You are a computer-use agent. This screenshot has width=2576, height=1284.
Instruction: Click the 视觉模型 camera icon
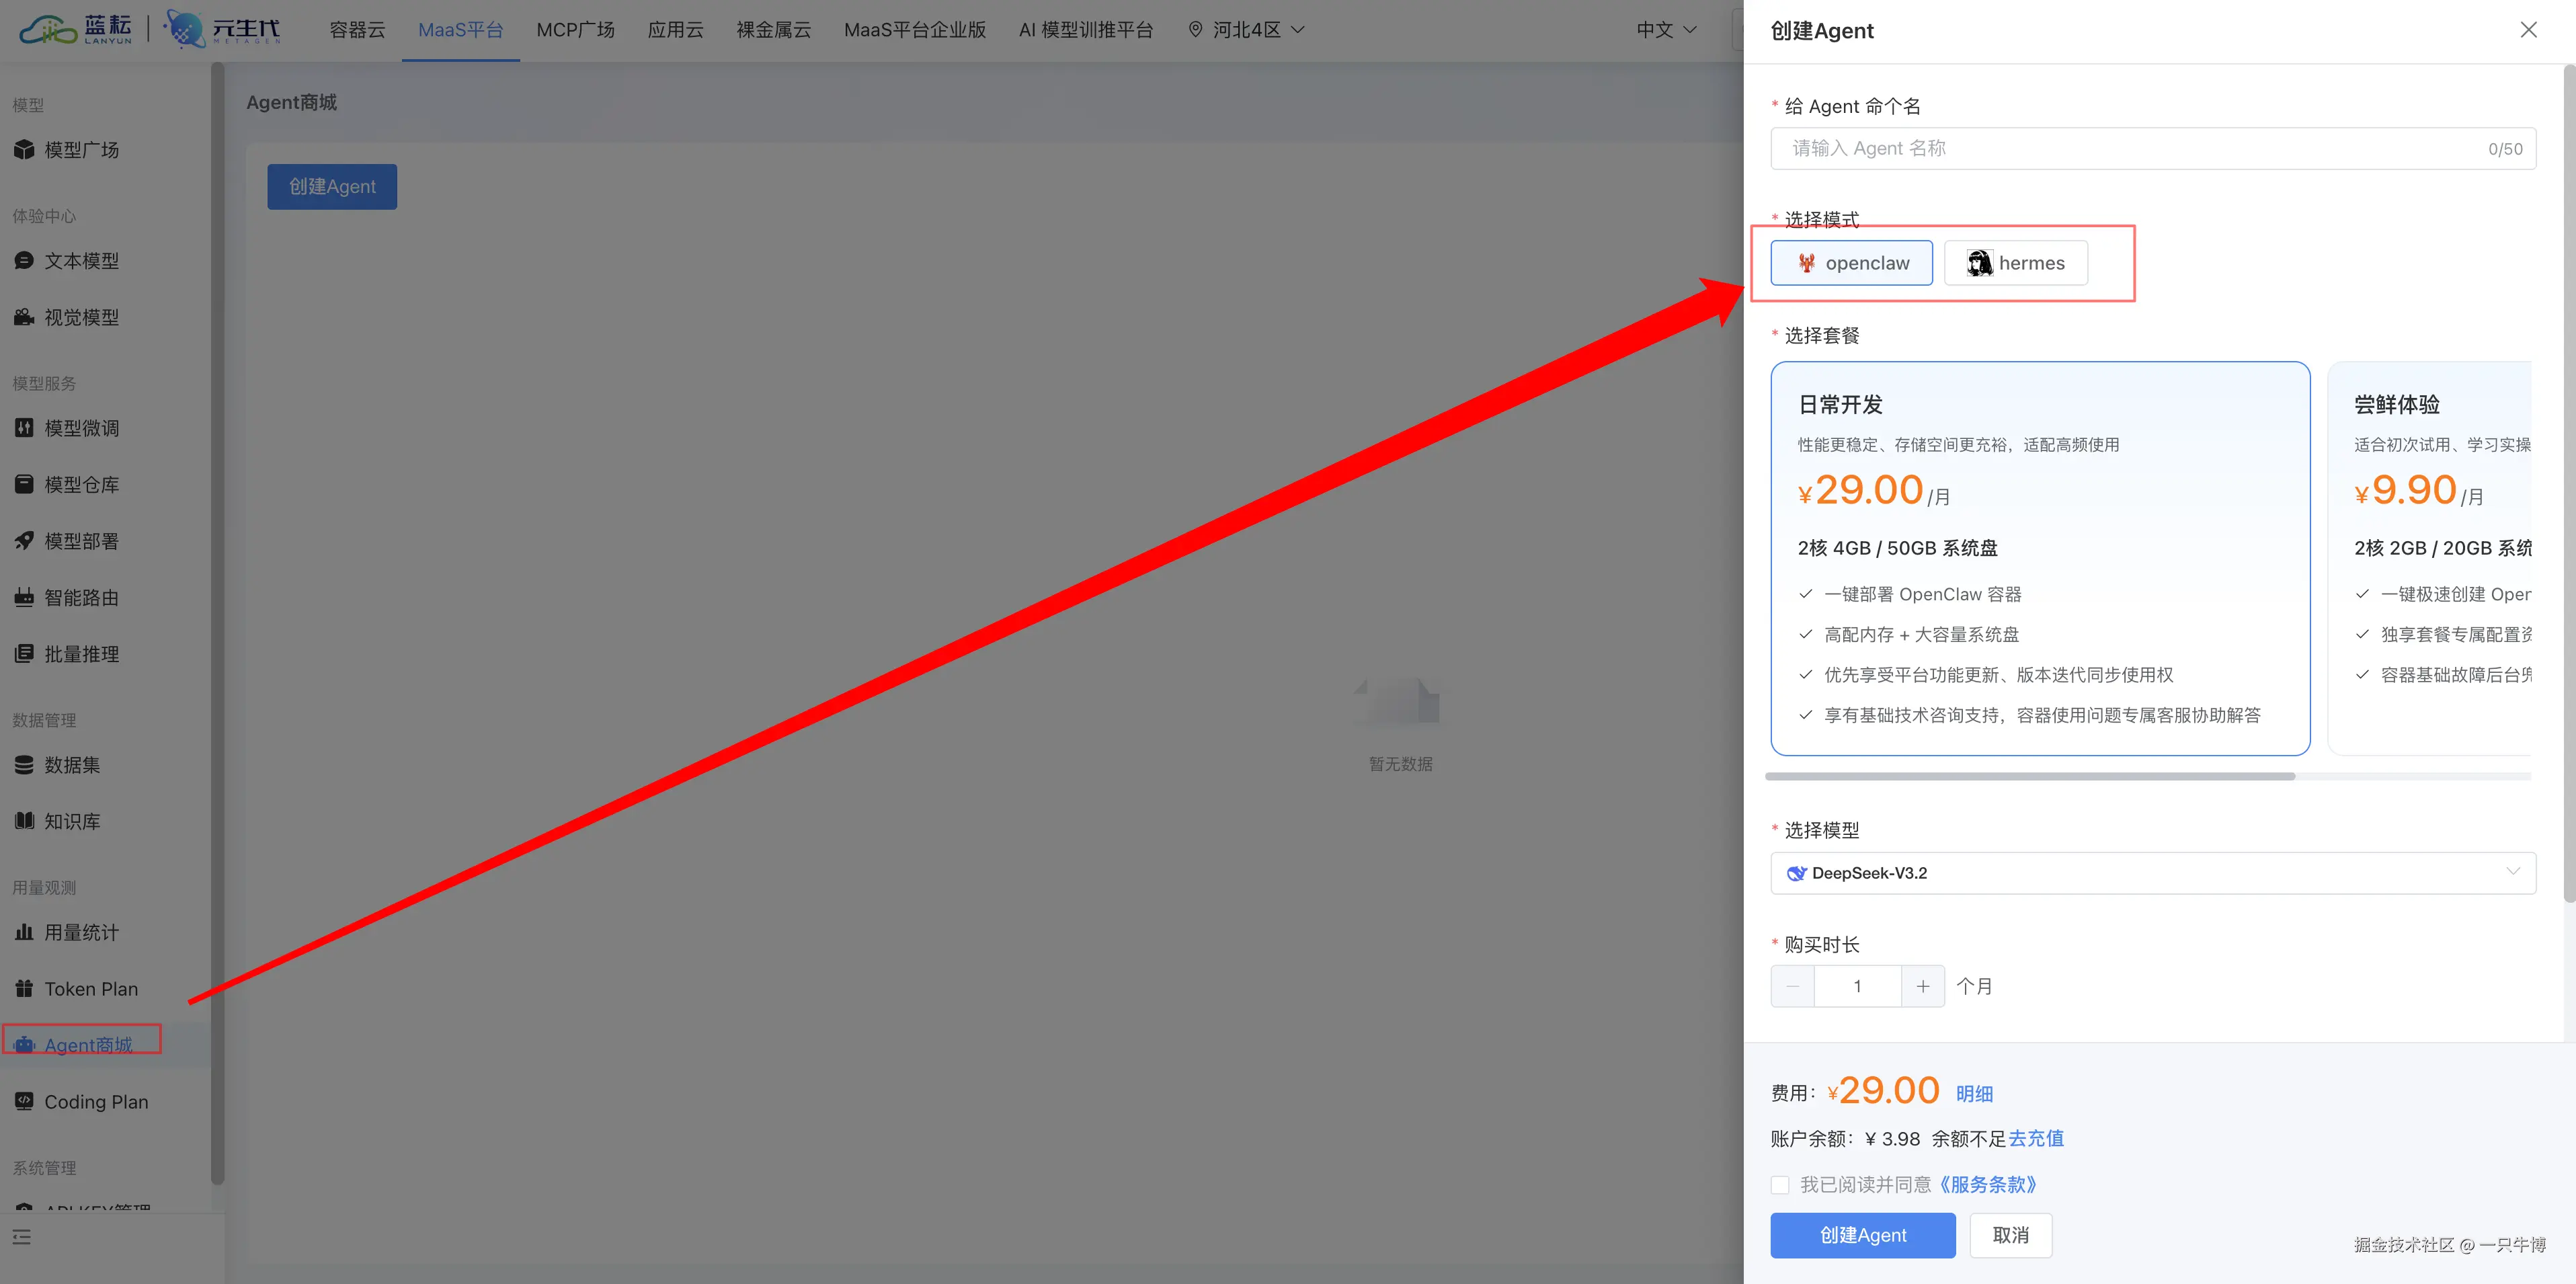(24, 317)
